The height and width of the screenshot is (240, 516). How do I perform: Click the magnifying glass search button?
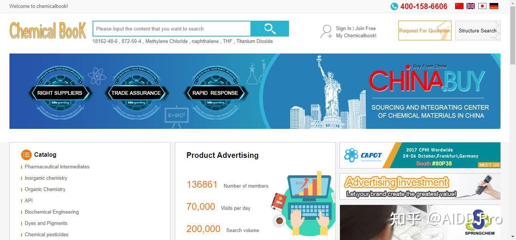click(270, 29)
